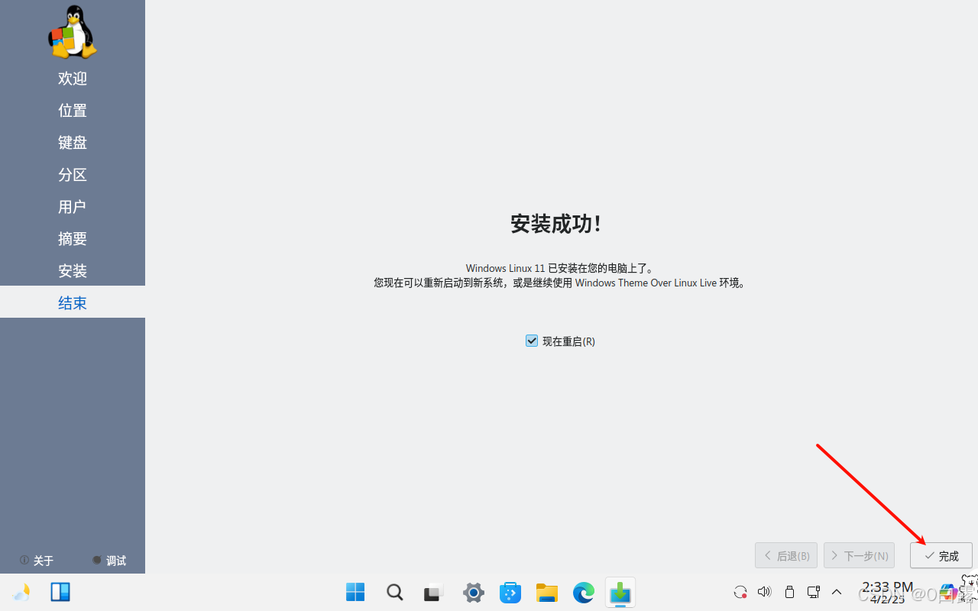Viewport: 978px width, 611px height.
Task: Click the 安装成功! heading
Action: point(556,224)
